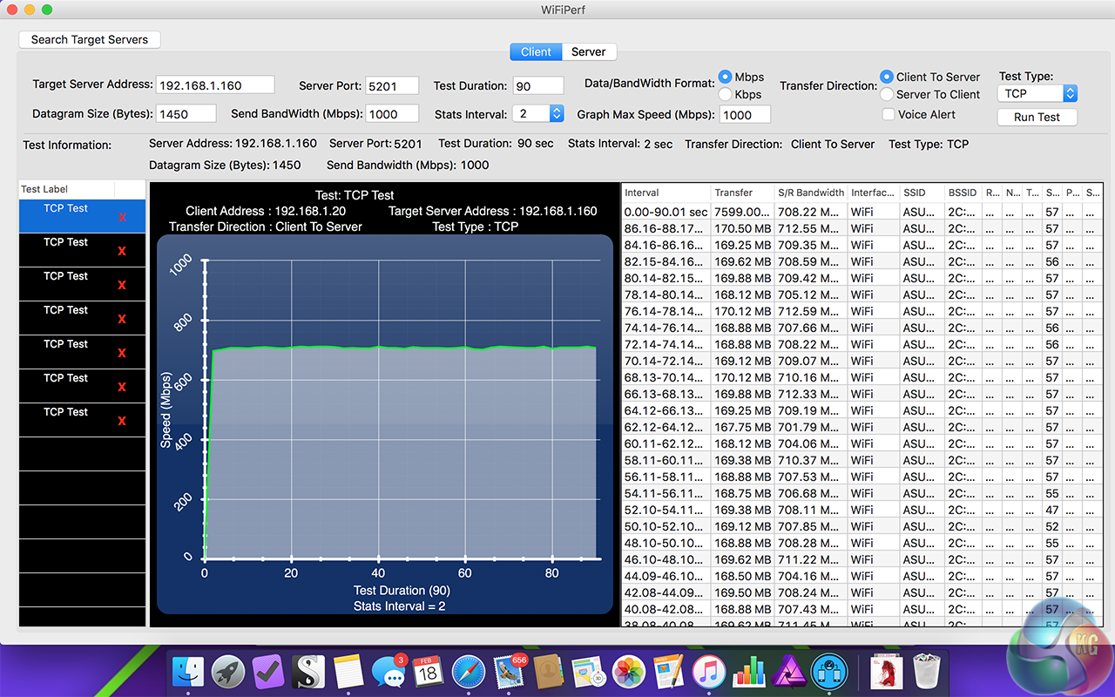
Task: Switch to the Client tab
Action: 536,52
